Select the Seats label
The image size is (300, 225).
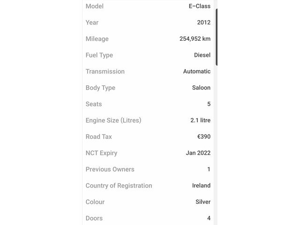[x=94, y=104]
